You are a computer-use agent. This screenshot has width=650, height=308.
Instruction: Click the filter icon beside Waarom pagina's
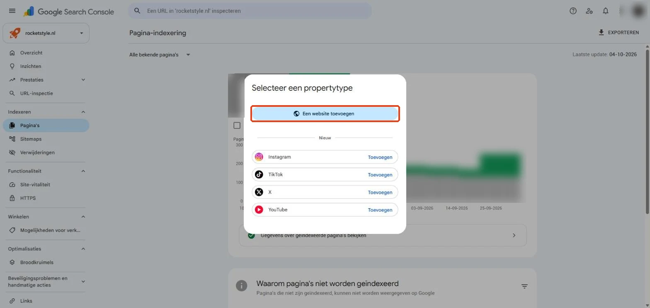[524, 286]
